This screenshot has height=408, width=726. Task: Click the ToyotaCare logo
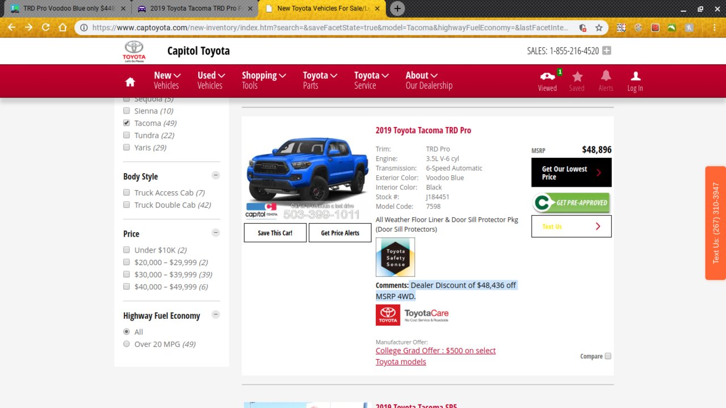point(412,315)
